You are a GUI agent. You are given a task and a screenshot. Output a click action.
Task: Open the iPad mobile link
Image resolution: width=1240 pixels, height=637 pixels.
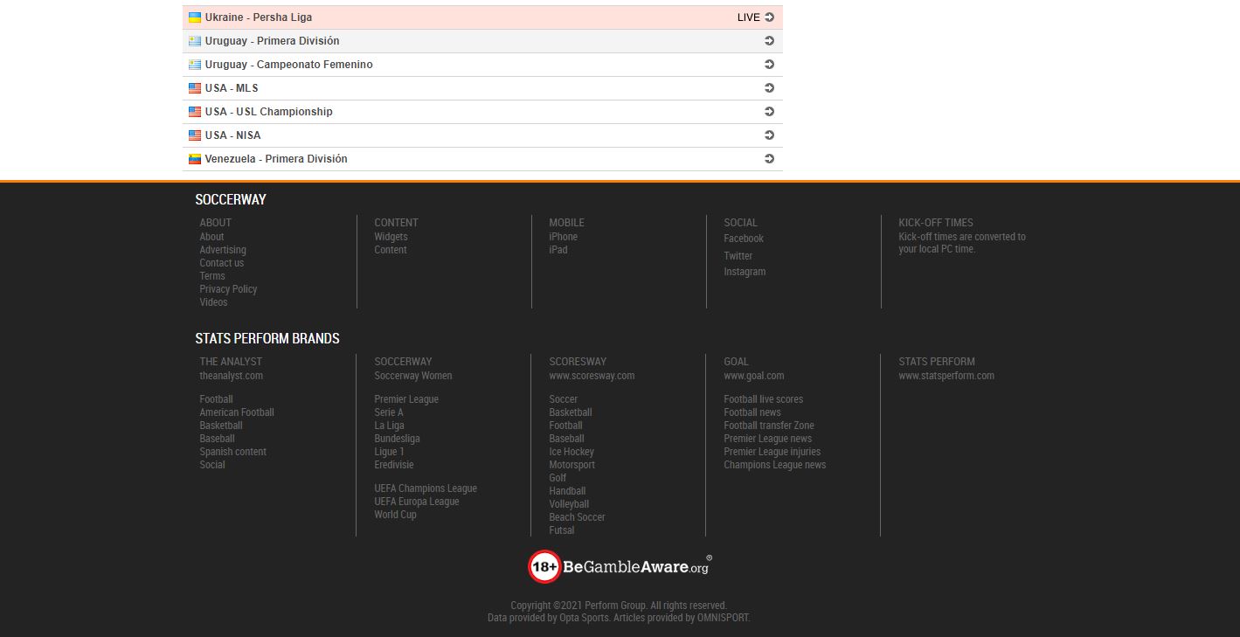pos(558,250)
